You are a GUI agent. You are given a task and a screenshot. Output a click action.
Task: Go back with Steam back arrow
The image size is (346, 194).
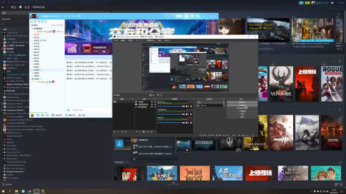(x=3, y=7)
